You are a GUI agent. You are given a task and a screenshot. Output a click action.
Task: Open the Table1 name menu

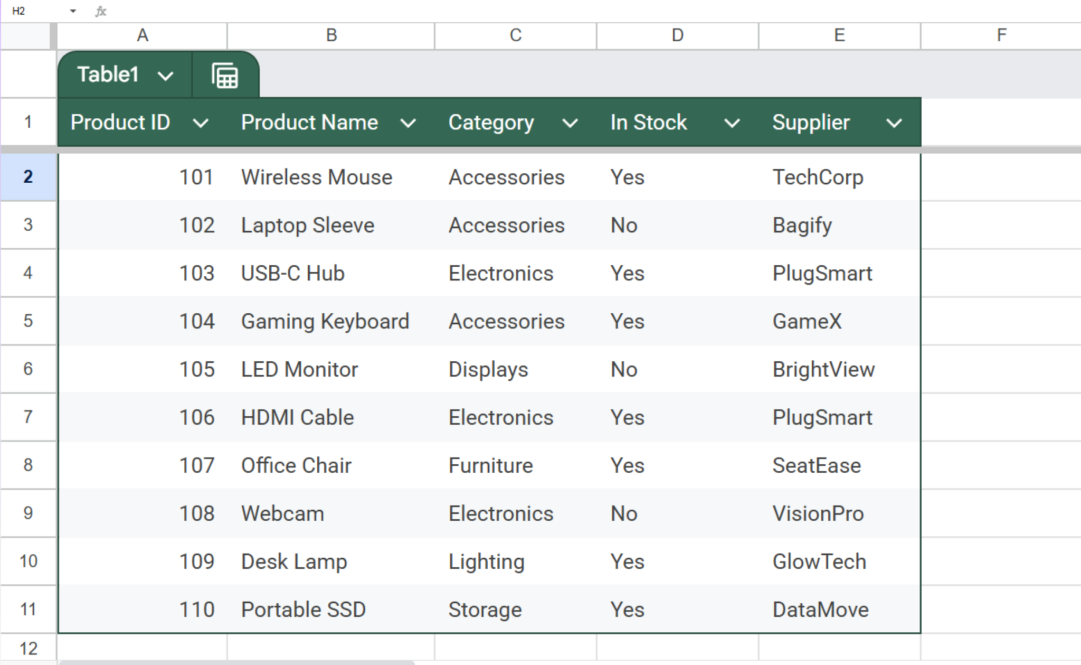point(165,76)
